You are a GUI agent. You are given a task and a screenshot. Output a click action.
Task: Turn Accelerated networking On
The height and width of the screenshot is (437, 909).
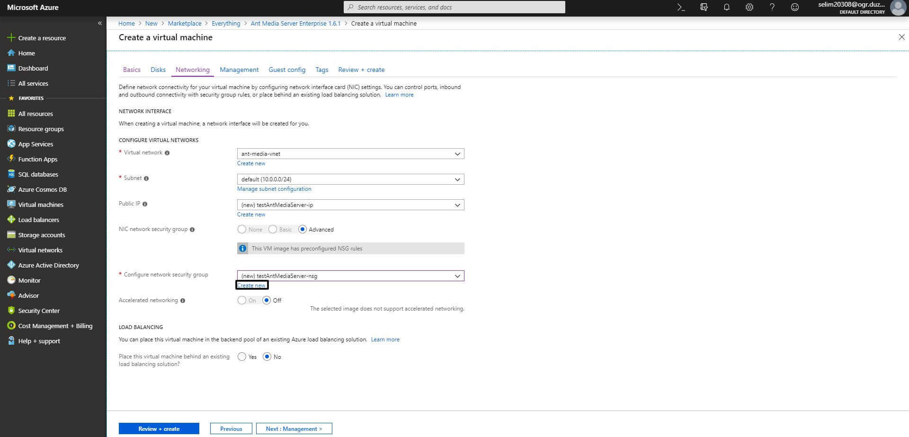tap(242, 300)
